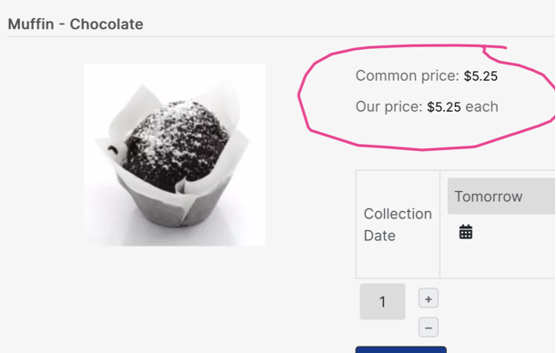Viewport: 556px width, 353px height.
Task: Increase quantity with the plus button
Action: pyautogui.click(x=429, y=298)
